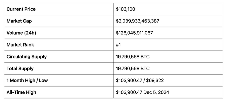Image resolution: width=227 pixels, height=102 pixels.
Task: Click the Total Supply label
Action: click(x=20, y=69)
